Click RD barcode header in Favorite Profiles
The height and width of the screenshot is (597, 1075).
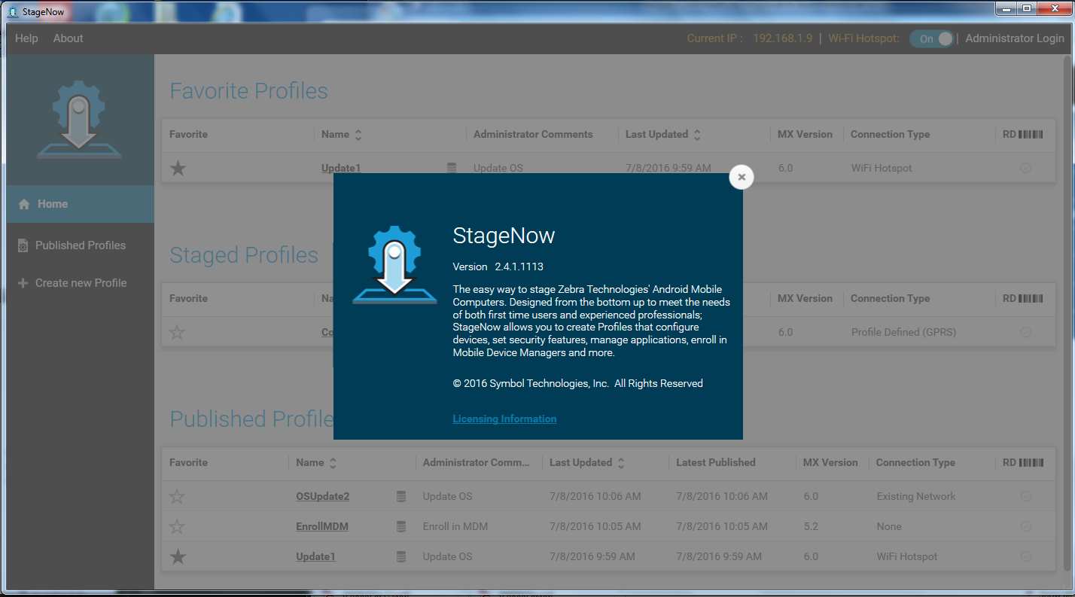pos(1023,134)
